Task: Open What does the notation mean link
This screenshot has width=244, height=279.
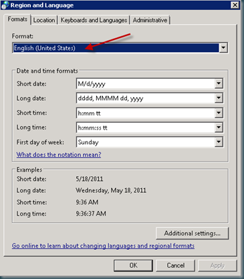Action: point(59,155)
